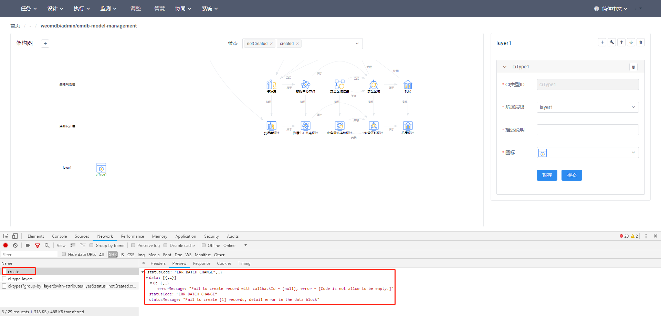Remove the notCreated status filter tag
The height and width of the screenshot is (316, 661).
tap(271, 44)
